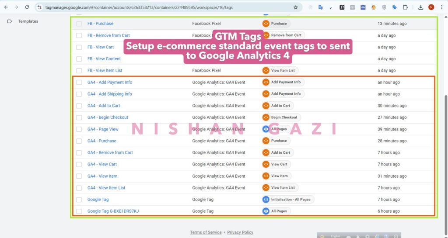Check the GA4 - Page View checkbox
The width and height of the screenshot is (448, 238).
click(x=79, y=129)
